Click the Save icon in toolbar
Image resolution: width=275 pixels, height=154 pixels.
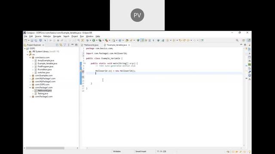pos(32,40)
